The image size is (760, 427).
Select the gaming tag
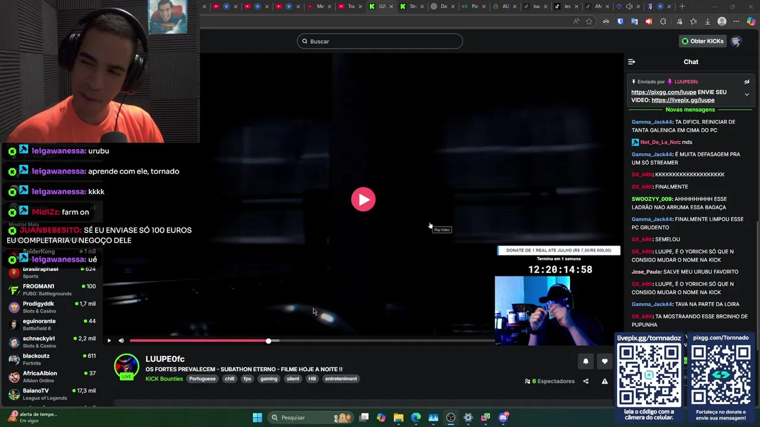coord(268,379)
